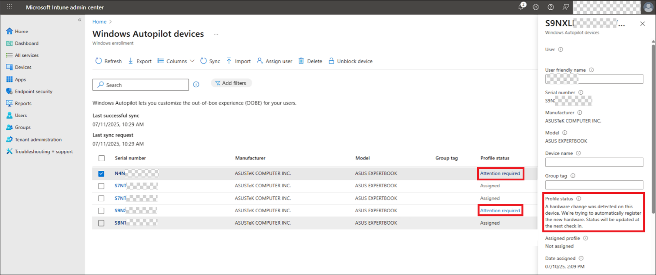This screenshot has height=275, width=656.
Task: Show info icon for Model label
Action: (565, 133)
